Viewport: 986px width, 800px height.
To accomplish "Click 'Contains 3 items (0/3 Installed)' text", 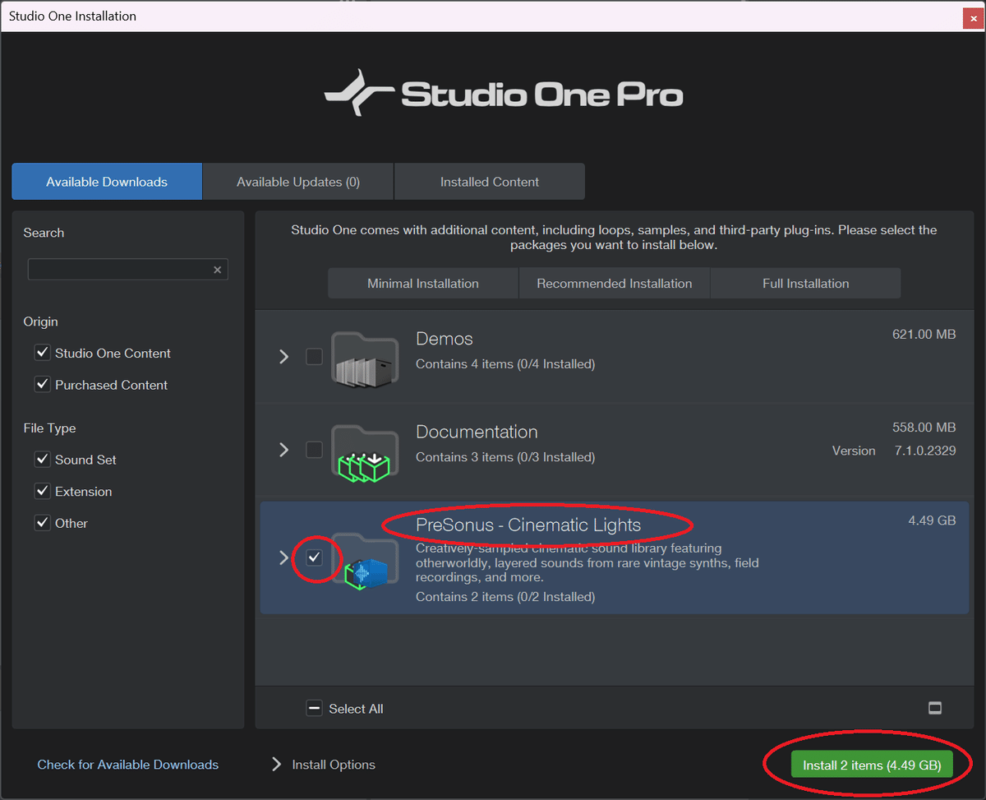I will [505, 456].
